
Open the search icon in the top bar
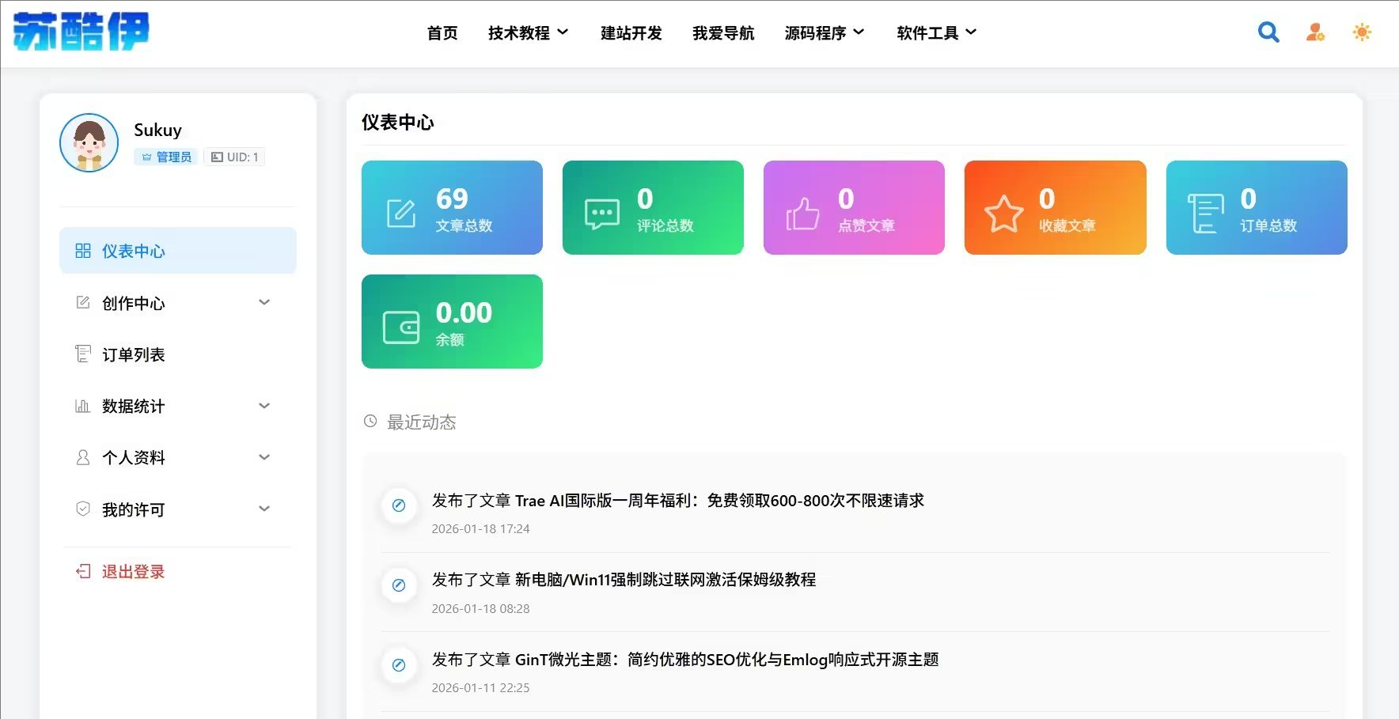point(1268,32)
